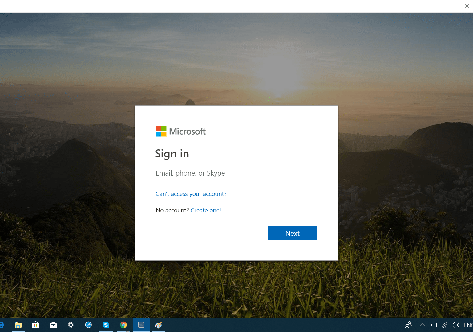Screen dimensions: 473x332
Task: Check battery status in the tray
Action: [x=433, y=325]
